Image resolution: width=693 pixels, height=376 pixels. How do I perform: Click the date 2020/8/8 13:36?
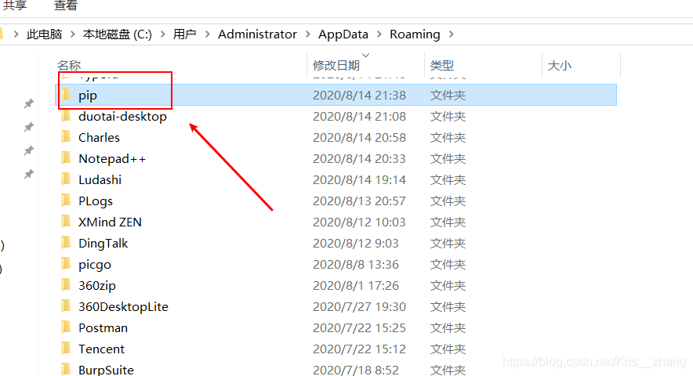(356, 264)
